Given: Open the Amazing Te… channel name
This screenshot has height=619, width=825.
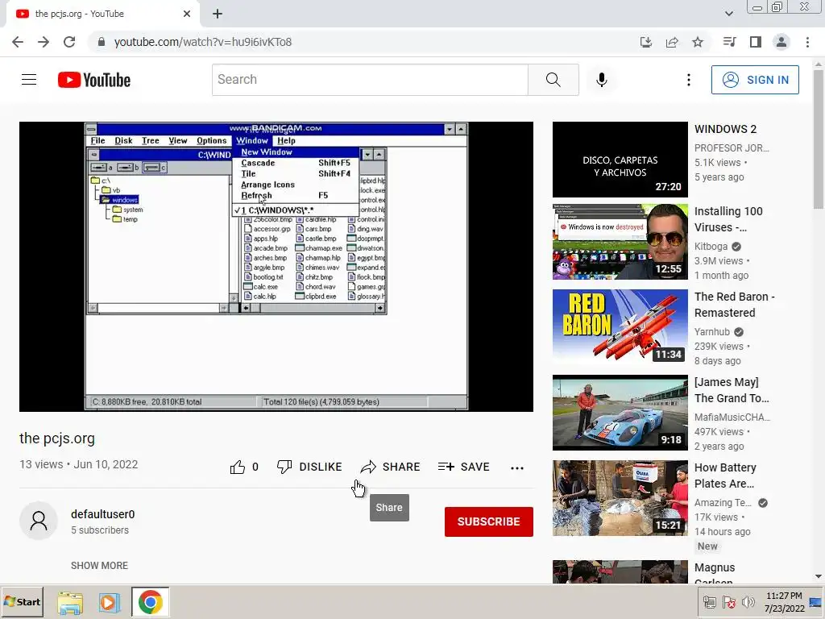Looking at the screenshot, I should [723, 503].
